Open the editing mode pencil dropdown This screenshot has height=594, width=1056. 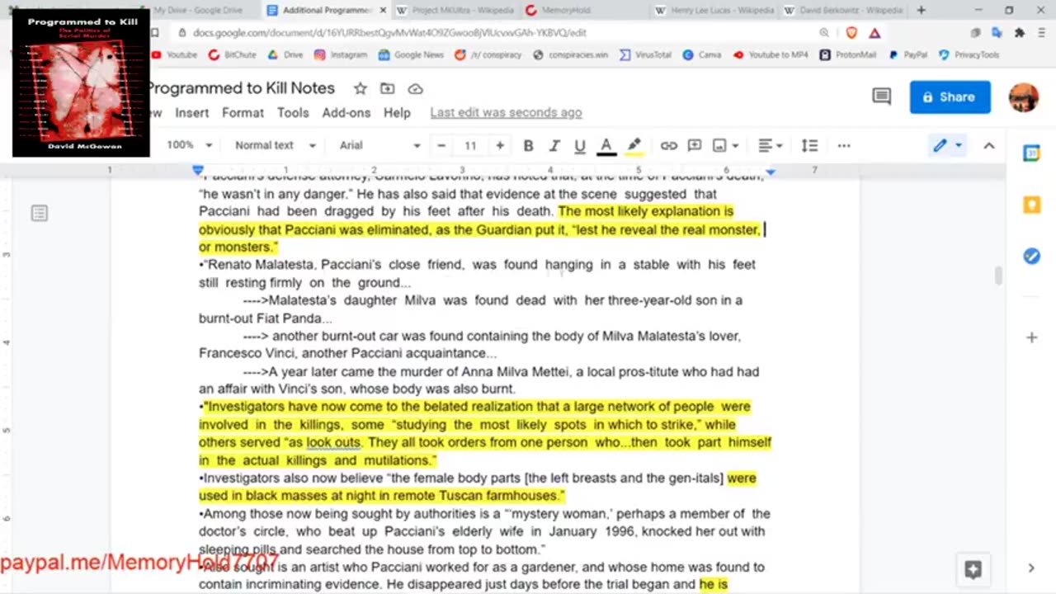point(947,145)
